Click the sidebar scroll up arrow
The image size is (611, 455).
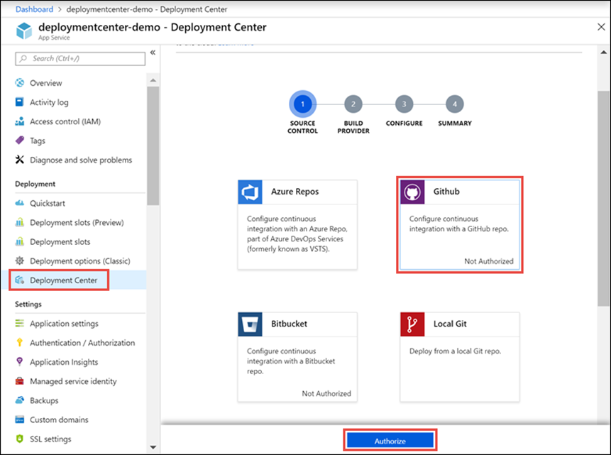click(x=153, y=80)
